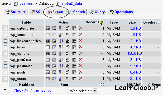Switch to the Structure tab
Image resolution: width=163 pixels, height=95 pixels.
(x=16, y=12)
